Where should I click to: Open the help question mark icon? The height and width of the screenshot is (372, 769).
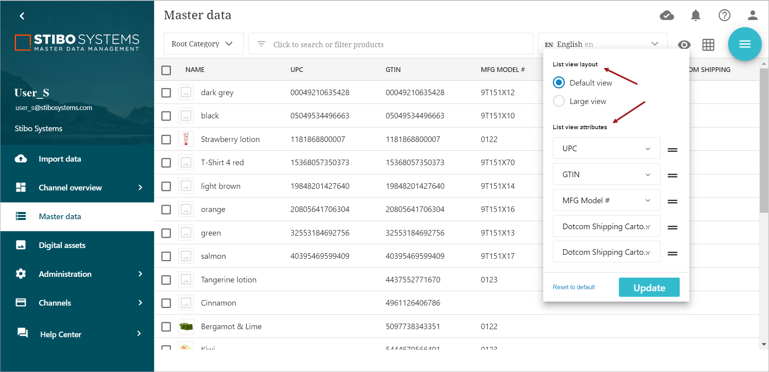tap(724, 16)
